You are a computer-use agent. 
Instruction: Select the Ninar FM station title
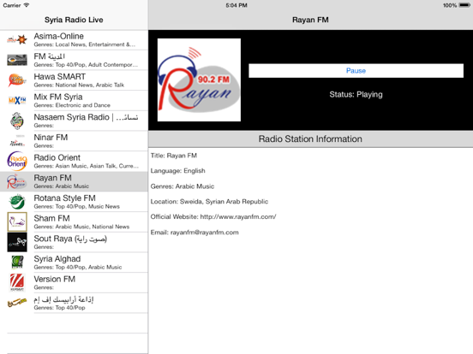(51, 138)
